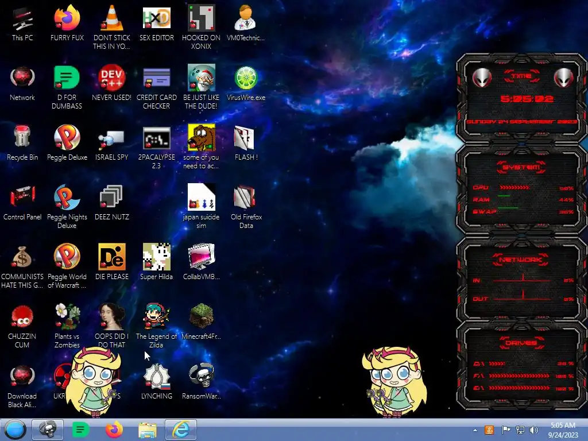Launch The Legend of Zilda shortcut

(x=156, y=326)
